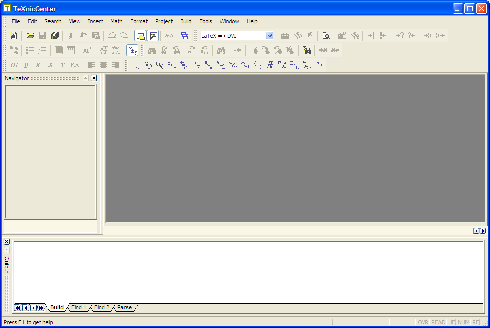This screenshot has width=490, height=328.
Task: Open the delimiters braces symbols dropdown
Action: pyautogui.click(x=257, y=65)
